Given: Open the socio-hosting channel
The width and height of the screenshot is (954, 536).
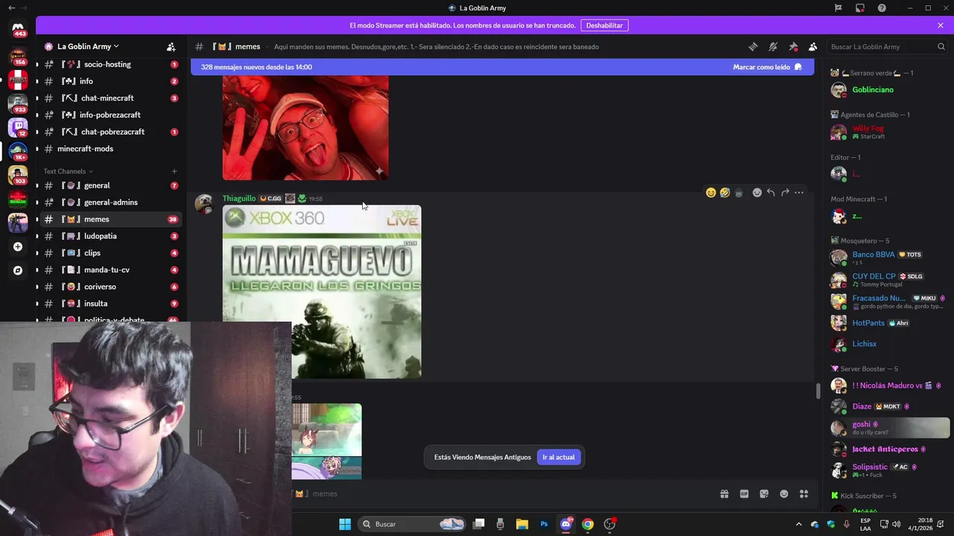Looking at the screenshot, I should click(110, 64).
